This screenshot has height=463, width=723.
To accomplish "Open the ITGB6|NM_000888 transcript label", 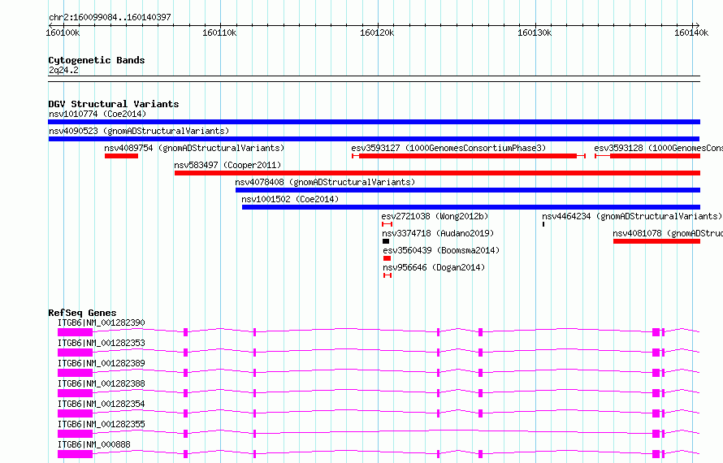I will tap(94, 444).
